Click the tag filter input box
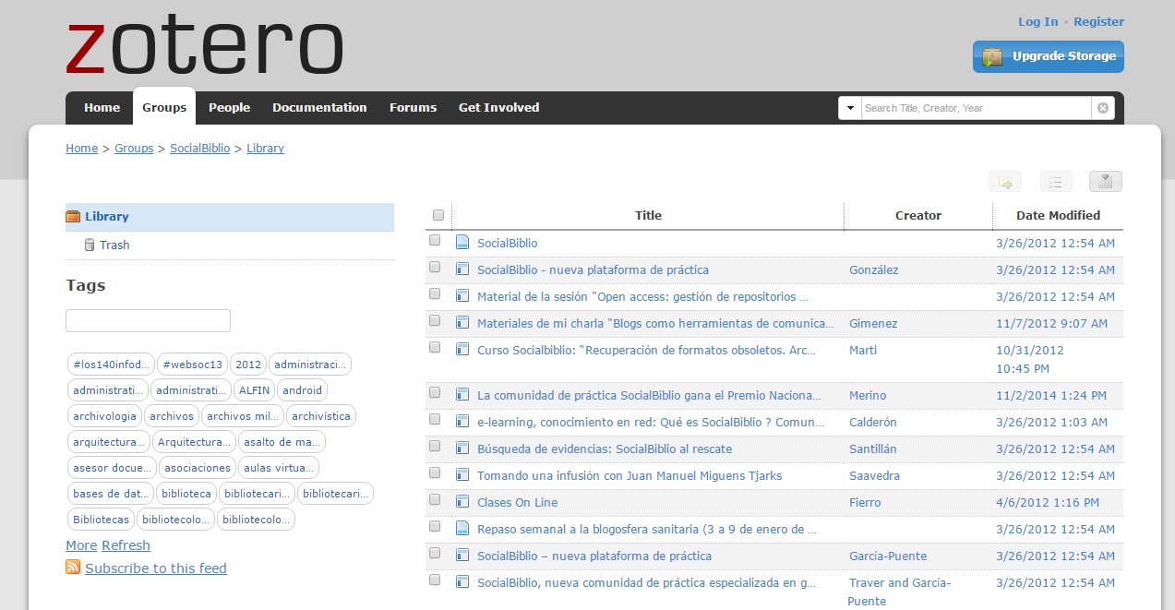Image resolution: width=1175 pixels, height=610 pixels. [148, 320]
